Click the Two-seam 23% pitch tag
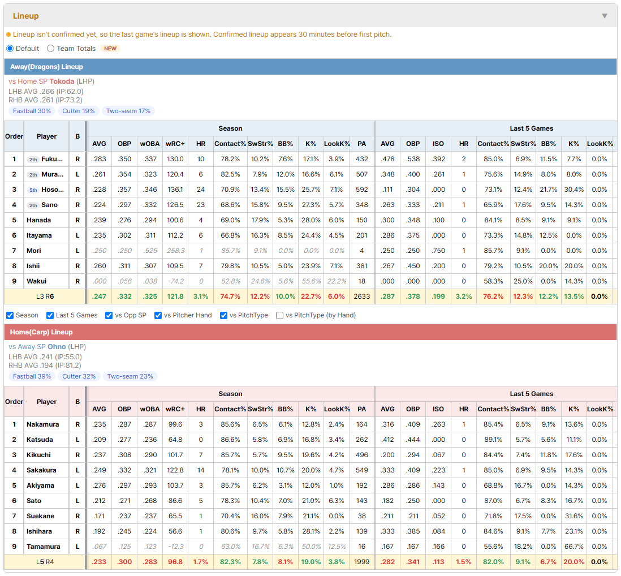The width and height of the screenshot is (621, 576). (x=130, y=376)
